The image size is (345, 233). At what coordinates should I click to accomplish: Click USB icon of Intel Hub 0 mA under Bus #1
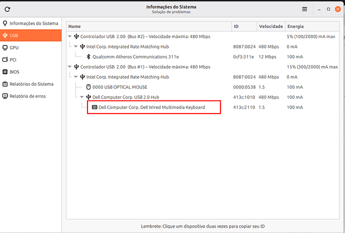82,77
